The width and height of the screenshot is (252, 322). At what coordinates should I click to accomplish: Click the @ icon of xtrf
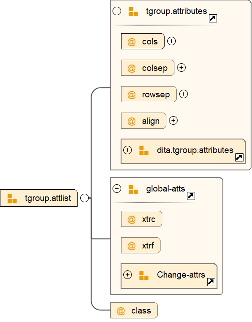point(131,246)
